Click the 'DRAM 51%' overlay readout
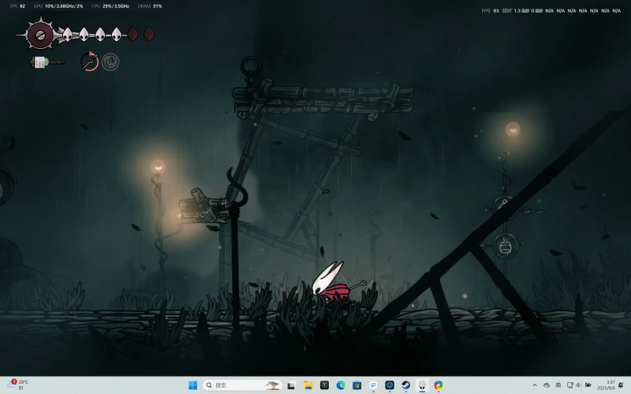 pyautogui.click(x=150, y=6)
